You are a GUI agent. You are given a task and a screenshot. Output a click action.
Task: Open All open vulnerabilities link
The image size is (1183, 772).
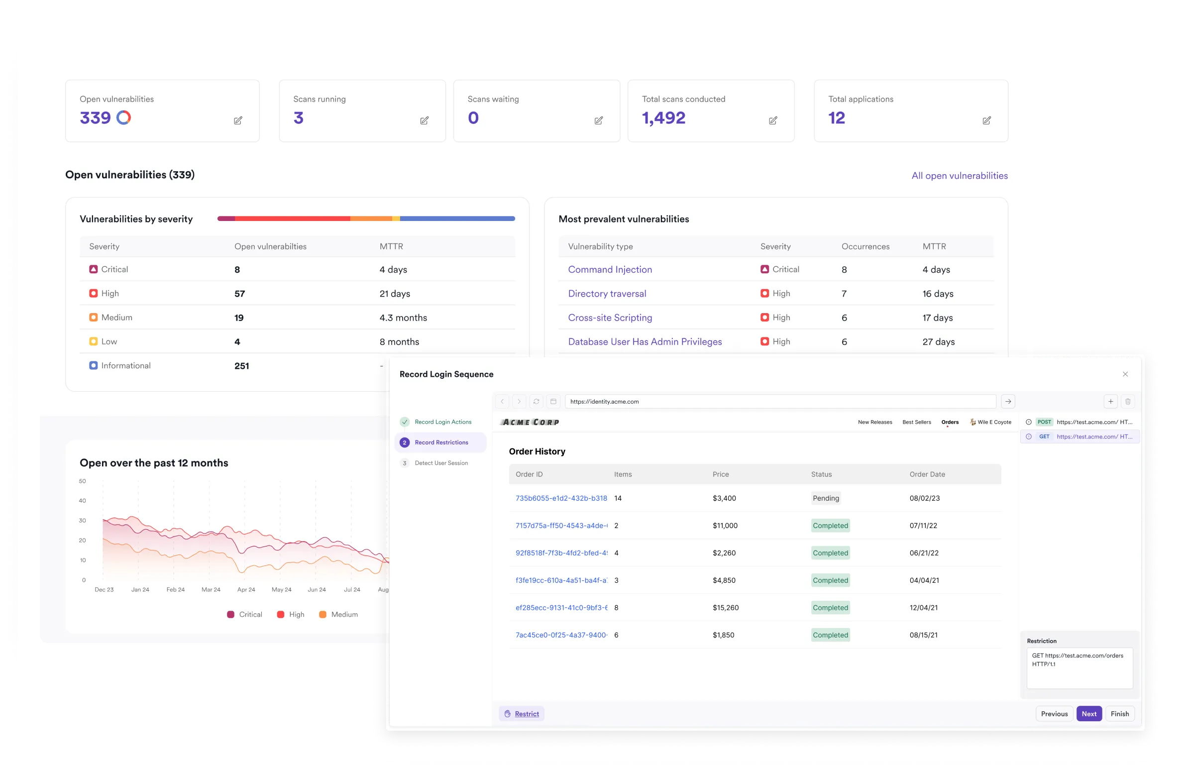point(960,175)
